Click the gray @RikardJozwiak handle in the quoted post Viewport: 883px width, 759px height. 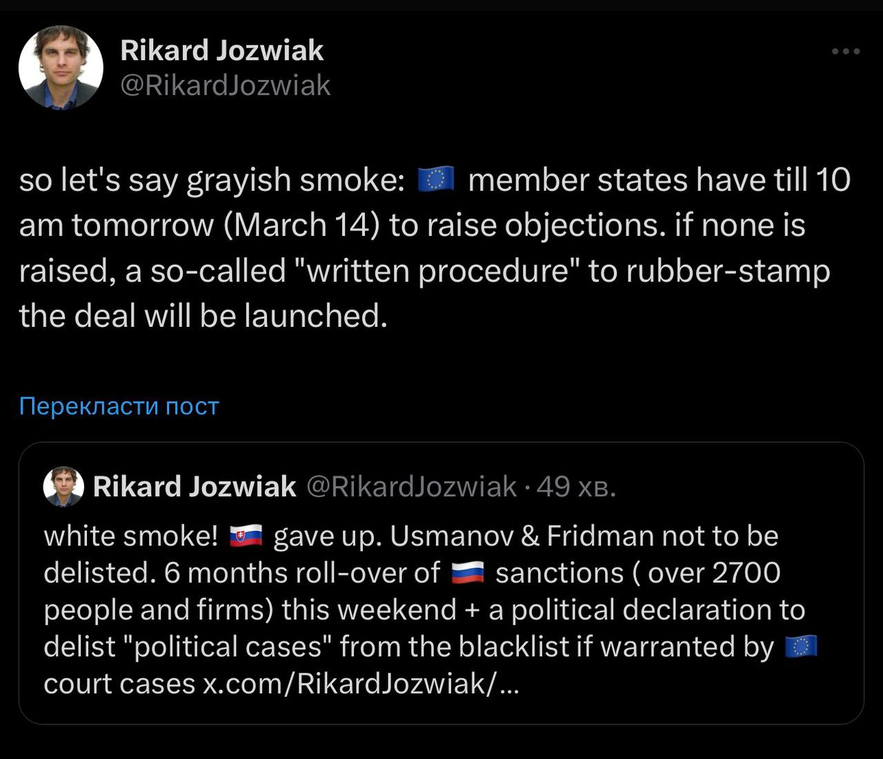pyautogui.click(x=410, y=487)
